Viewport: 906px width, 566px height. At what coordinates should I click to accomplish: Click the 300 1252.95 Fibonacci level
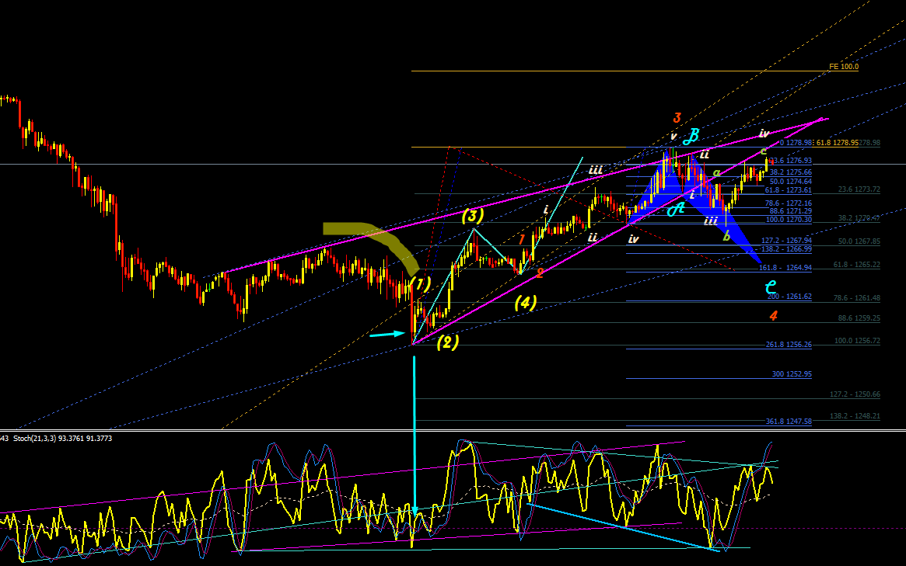(792, 374)
